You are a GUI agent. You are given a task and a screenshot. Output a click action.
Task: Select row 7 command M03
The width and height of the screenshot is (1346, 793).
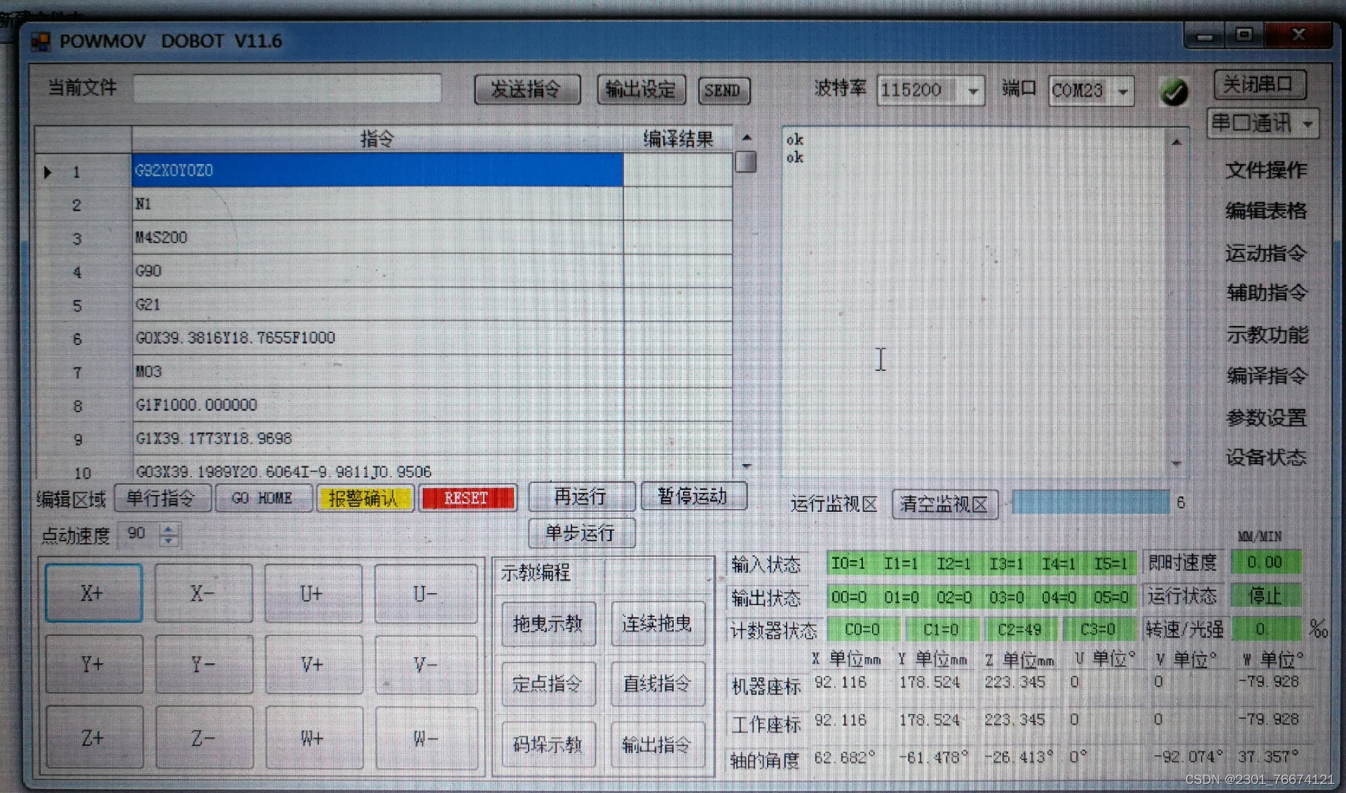[x=377, y=372]
